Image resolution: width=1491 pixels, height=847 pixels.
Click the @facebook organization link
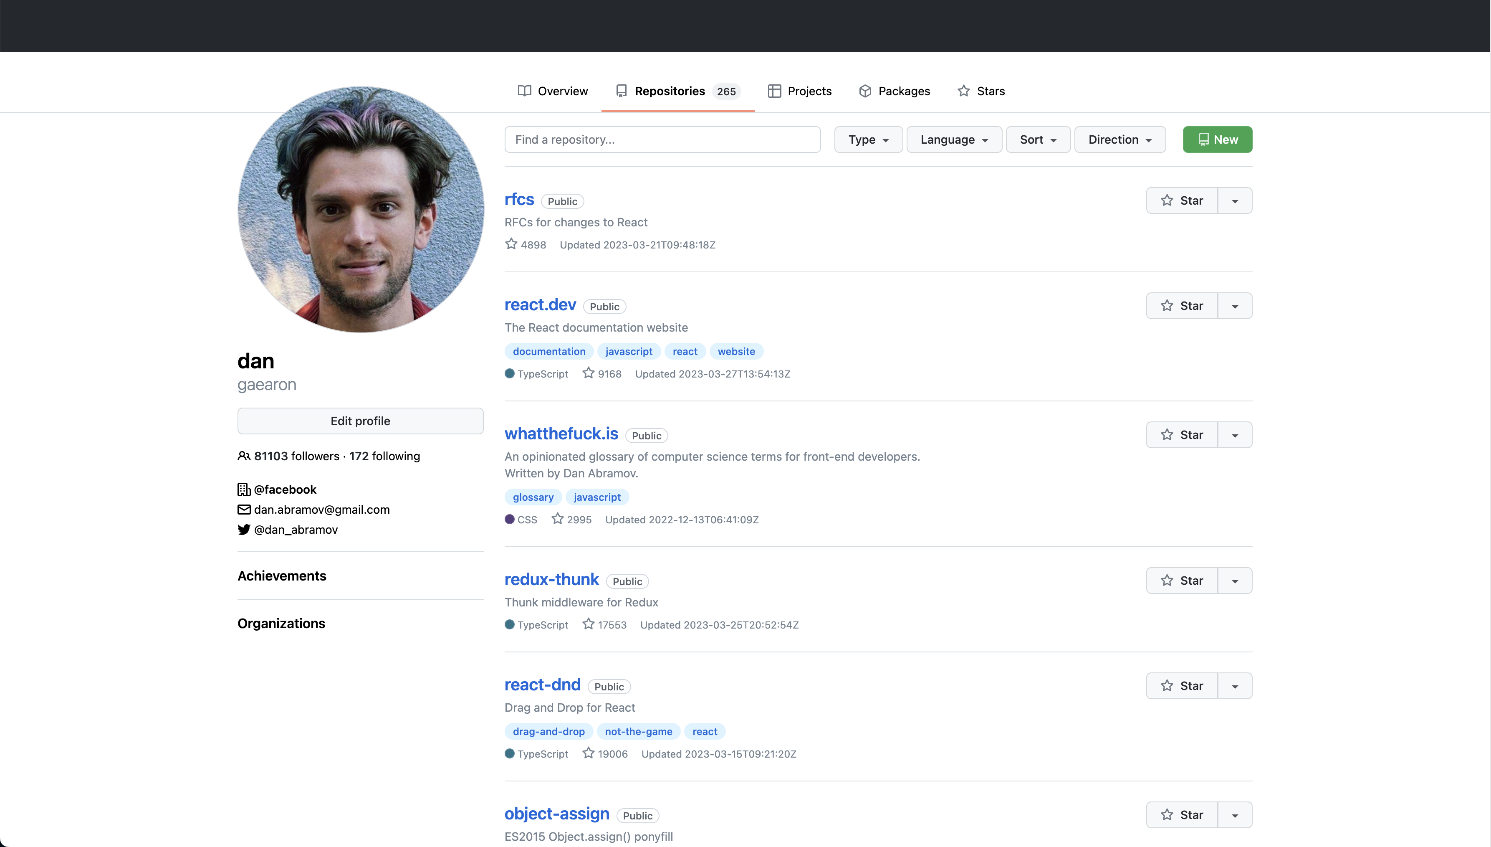285,490
